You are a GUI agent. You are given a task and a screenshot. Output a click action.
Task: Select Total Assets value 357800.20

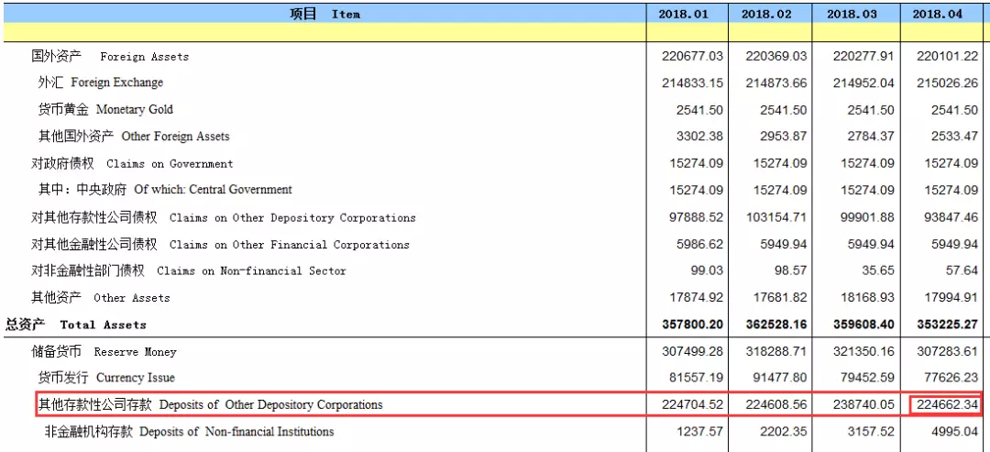click(692, 325)
